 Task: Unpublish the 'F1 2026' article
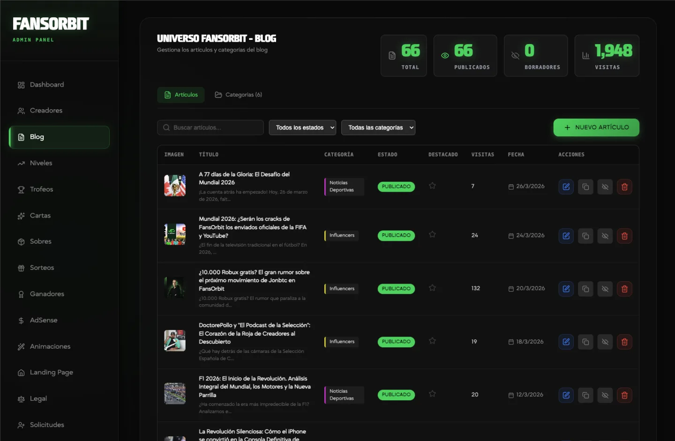tap(605, 395)
